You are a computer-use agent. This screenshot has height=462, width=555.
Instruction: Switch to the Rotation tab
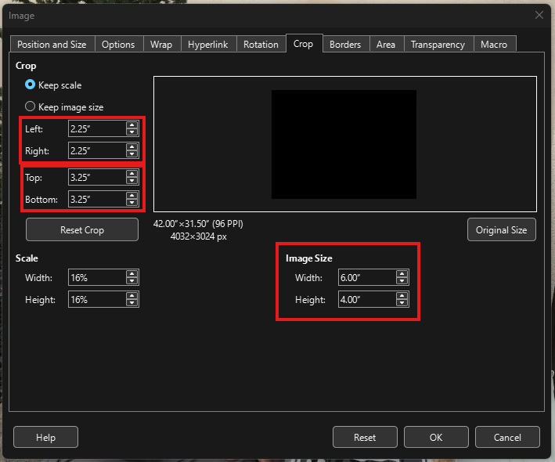point(261,45)
